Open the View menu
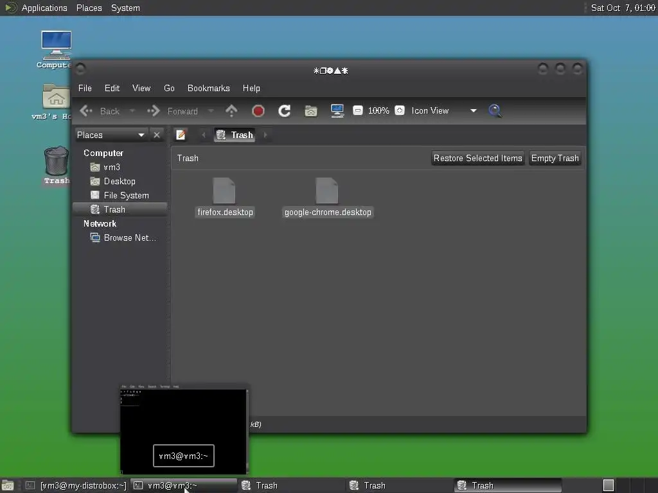This screenshot has height=493, width=658. coord(141,88)
